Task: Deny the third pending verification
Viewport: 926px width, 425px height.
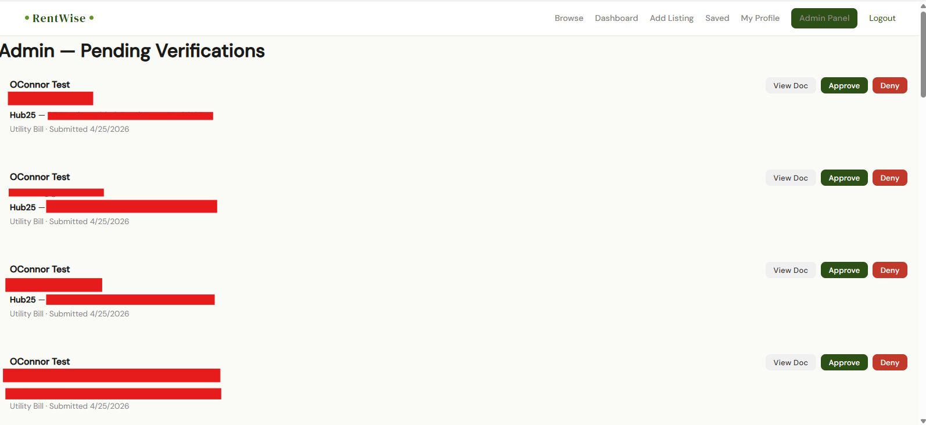Action: pyautogui.click(x=889, y=270)
